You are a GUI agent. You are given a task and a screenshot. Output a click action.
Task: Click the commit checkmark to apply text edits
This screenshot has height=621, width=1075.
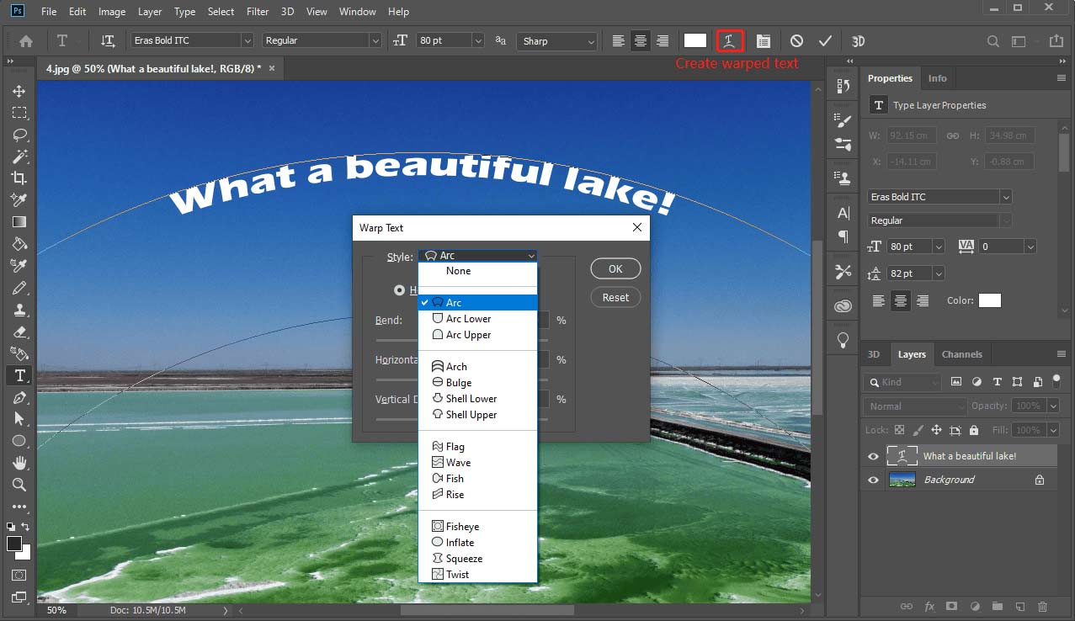pos(824,40)
